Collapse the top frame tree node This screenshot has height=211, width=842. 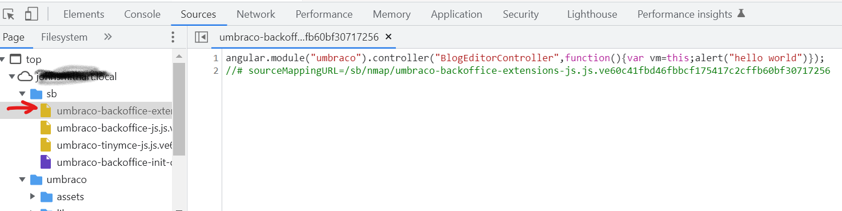(4, 59)
